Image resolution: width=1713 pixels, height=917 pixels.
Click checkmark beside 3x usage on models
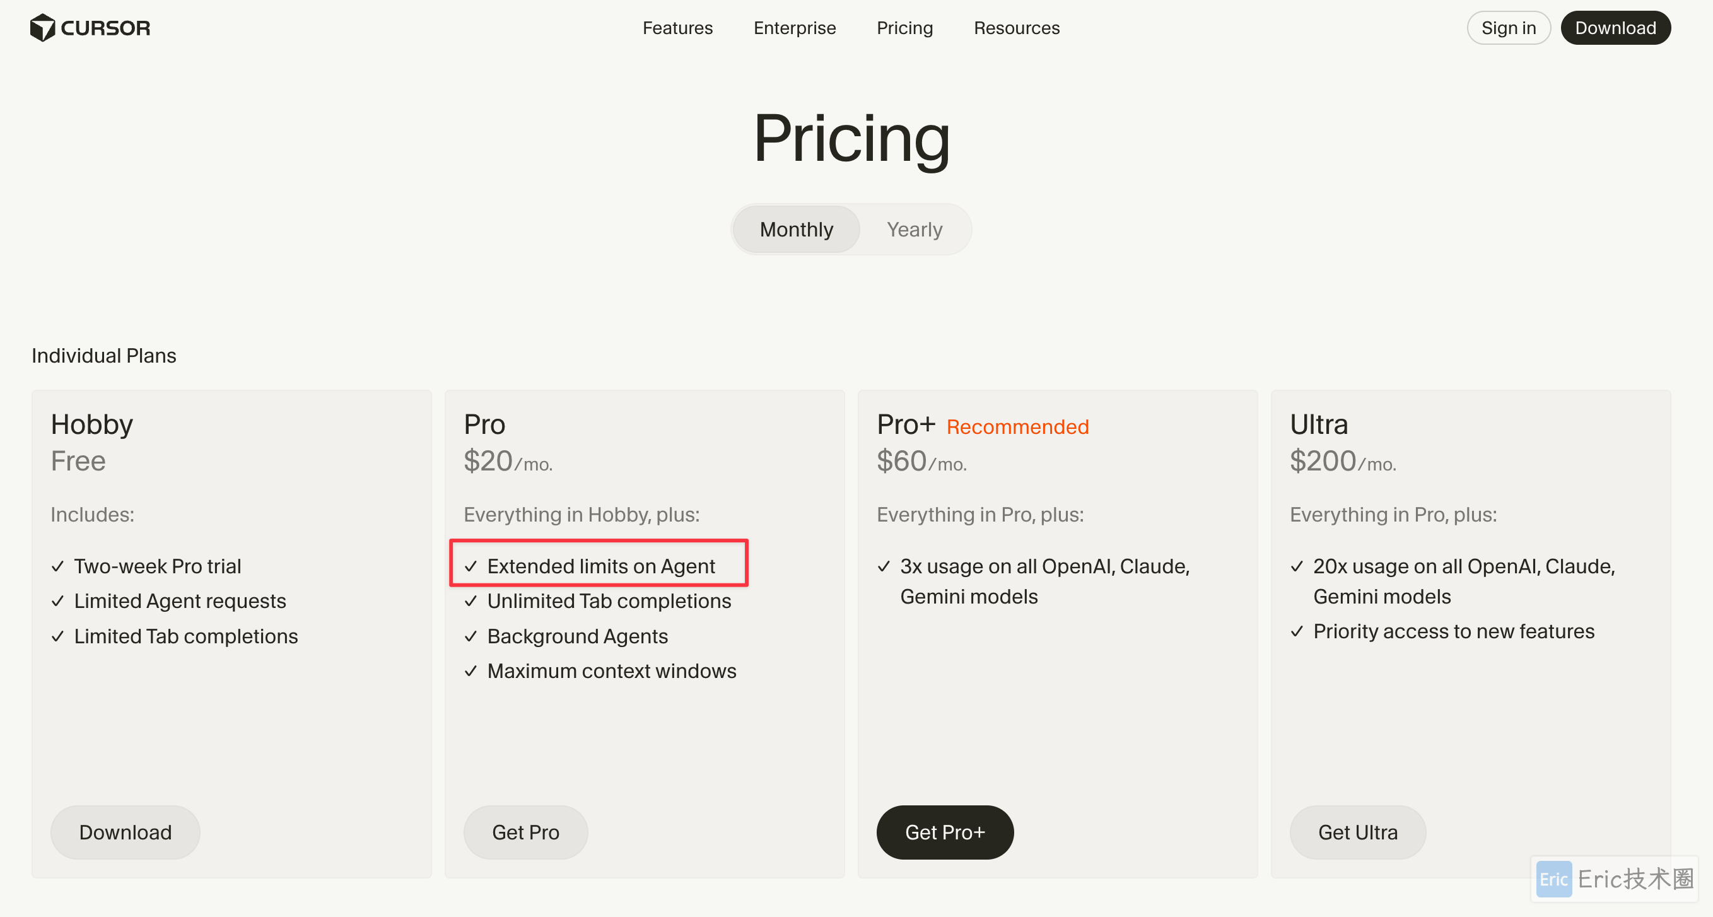point(884,566)
